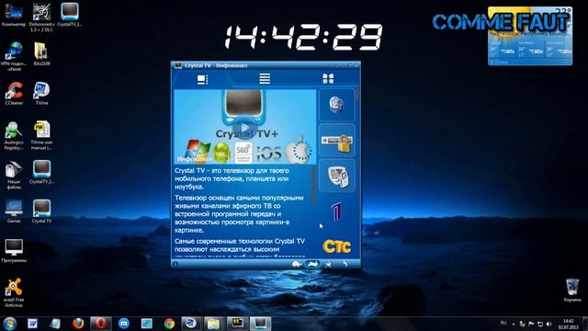Open the Recycle Bin (Корзина)
This screenshot has width=588, height=331.
click(x=571, y=290)
